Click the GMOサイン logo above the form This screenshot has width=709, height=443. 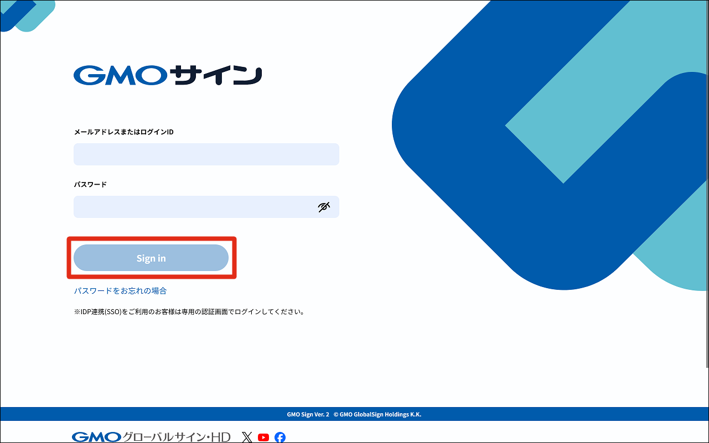(x=167, y=76)
